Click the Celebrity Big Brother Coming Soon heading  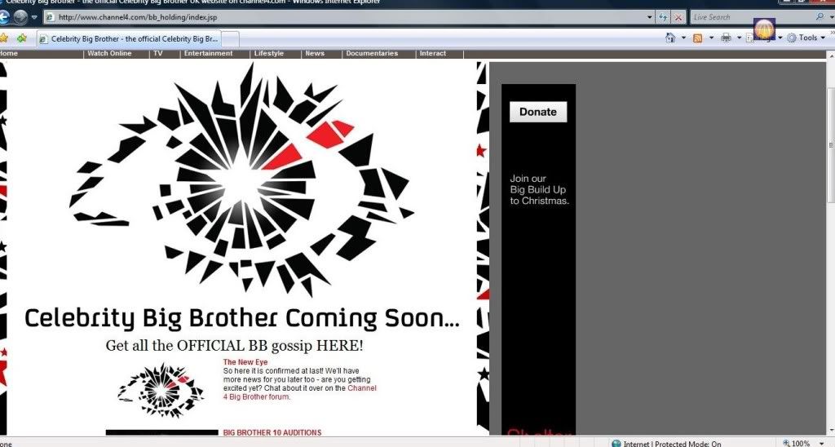pos(242,319)
